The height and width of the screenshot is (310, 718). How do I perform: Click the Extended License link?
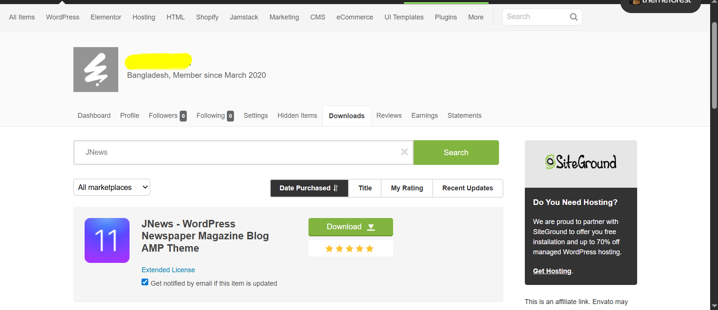[x=168, y=270]
